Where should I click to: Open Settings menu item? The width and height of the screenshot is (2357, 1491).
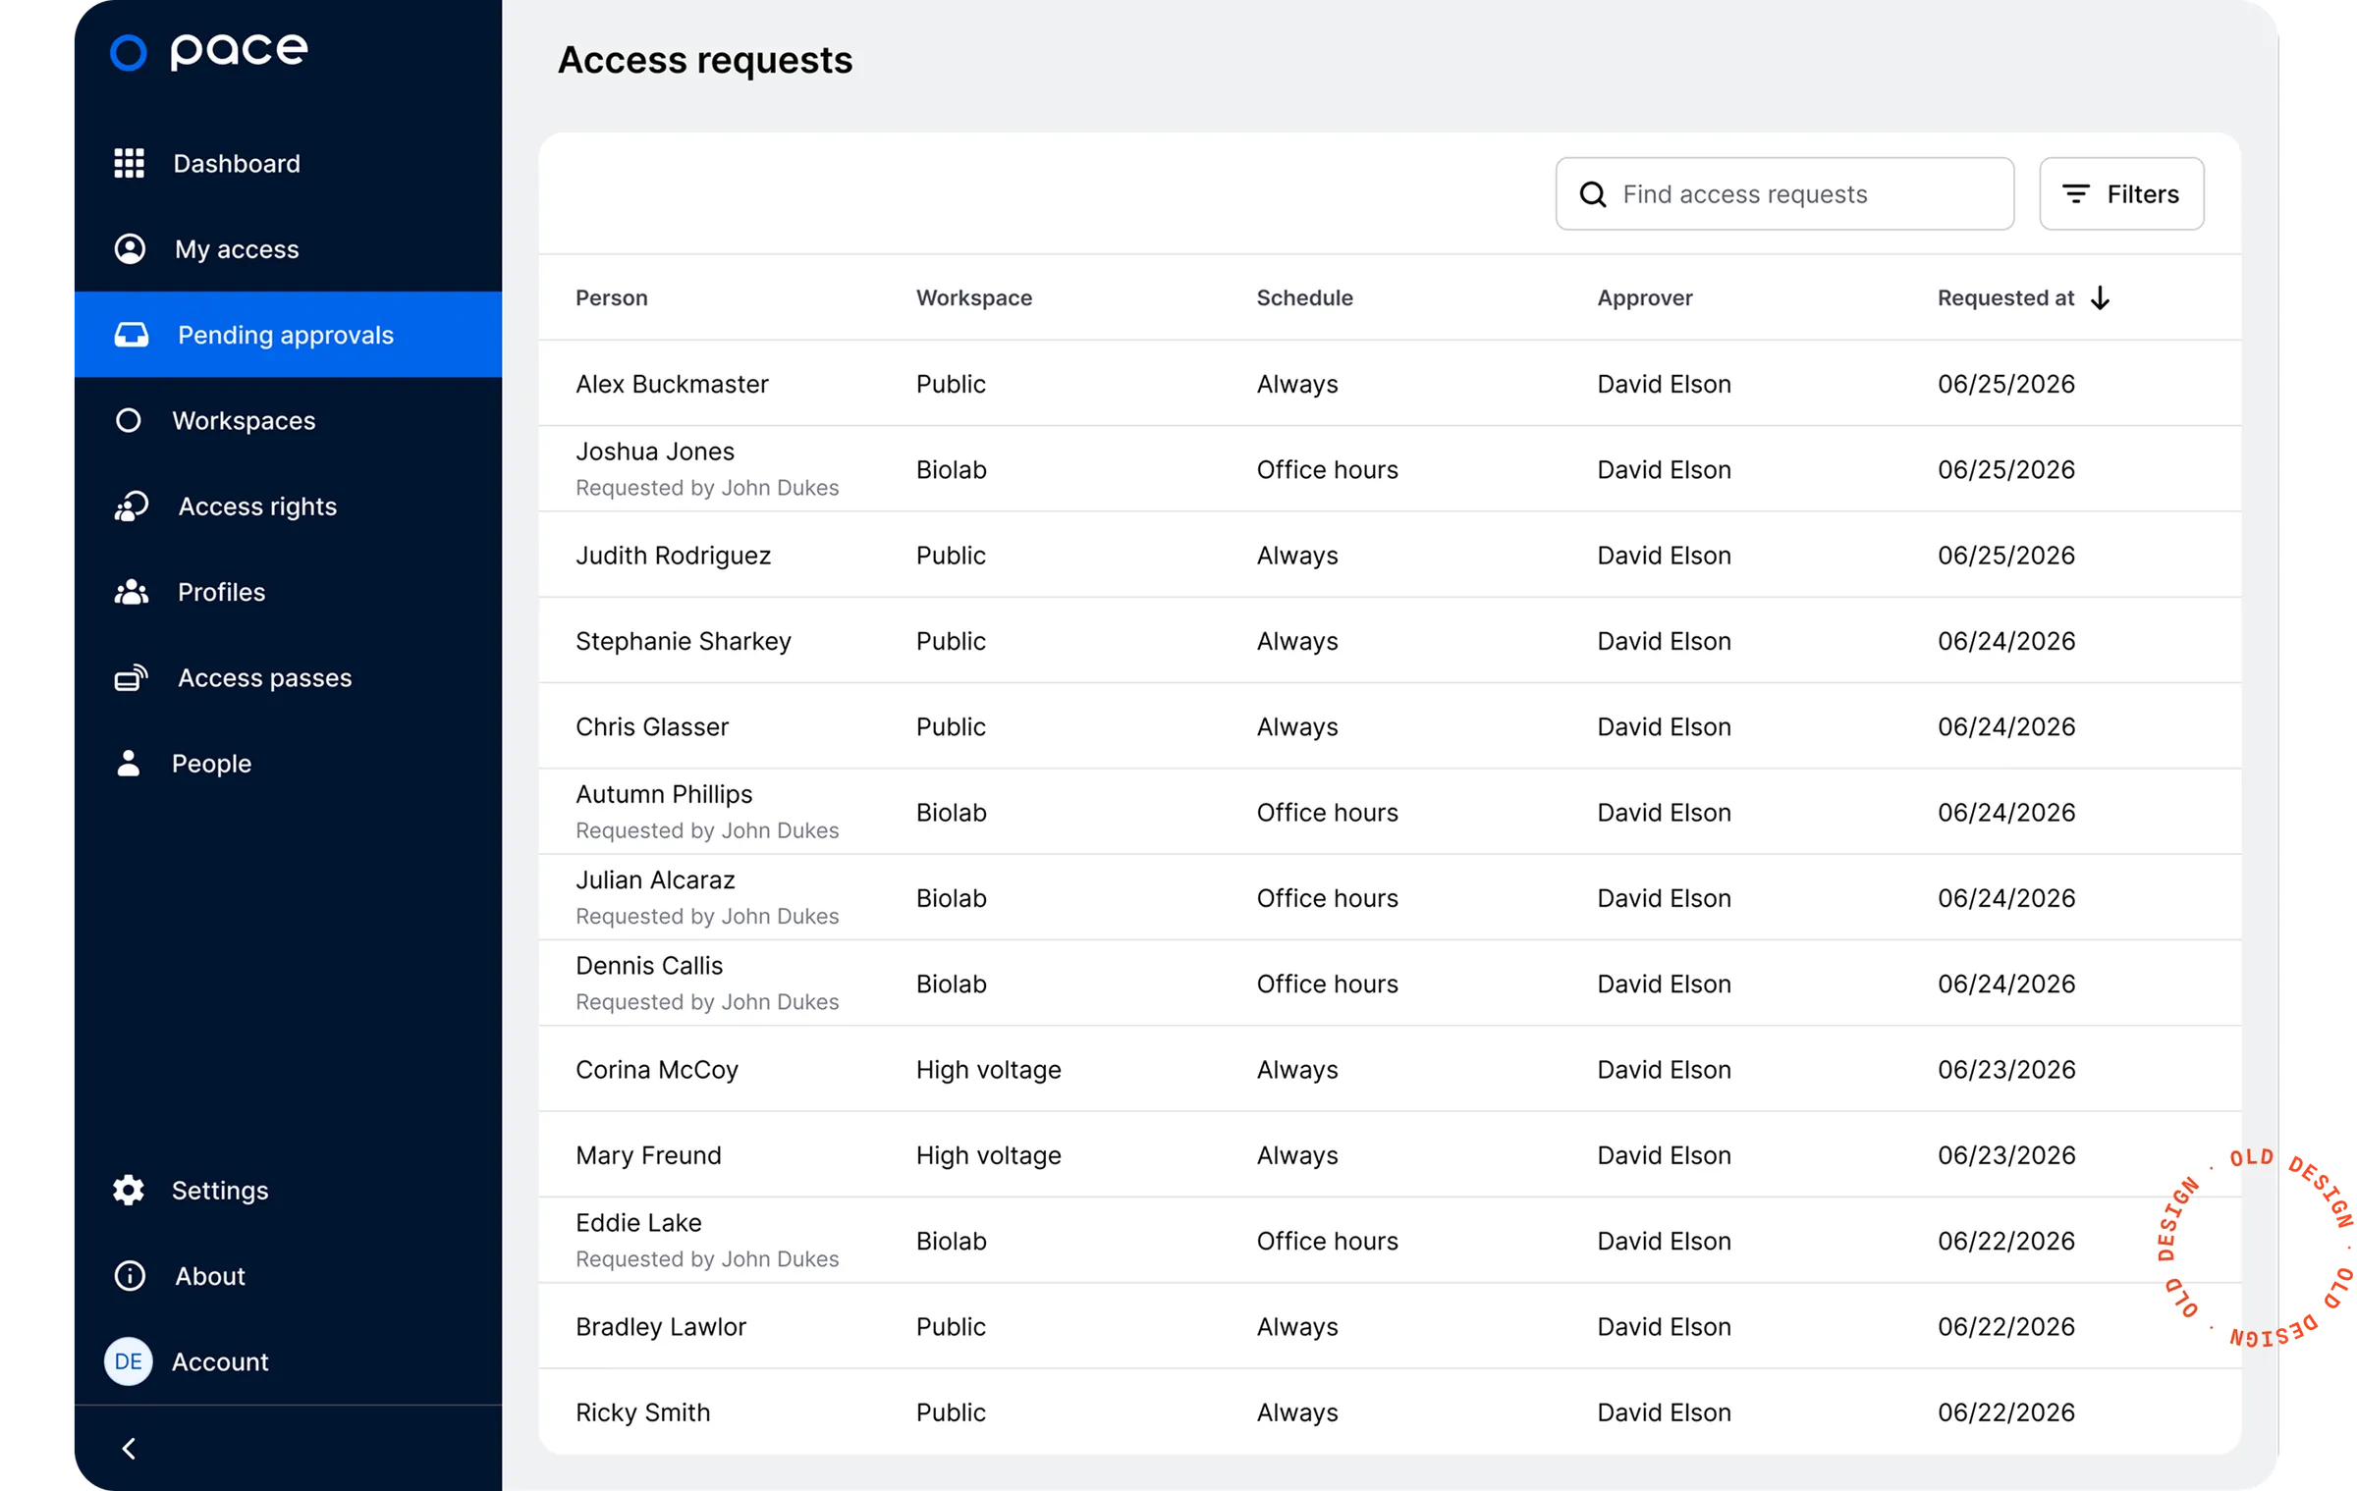pos(288,1190)
